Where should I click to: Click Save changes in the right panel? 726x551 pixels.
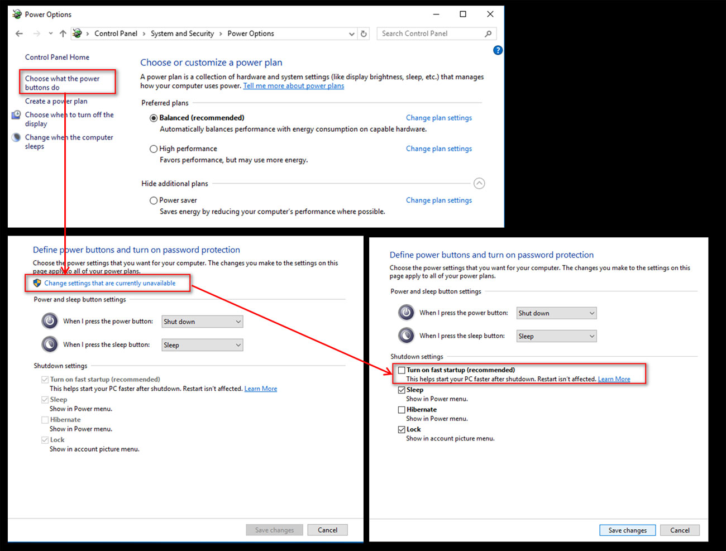[x=628, y=530]
